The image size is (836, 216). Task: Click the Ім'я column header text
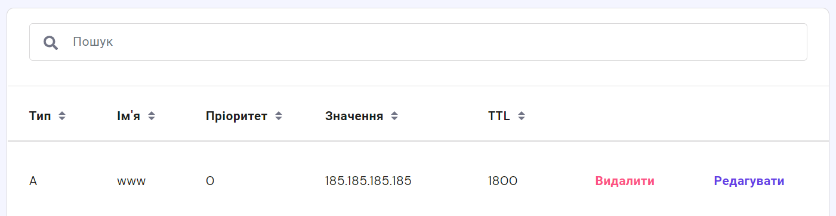coord(129,116)
